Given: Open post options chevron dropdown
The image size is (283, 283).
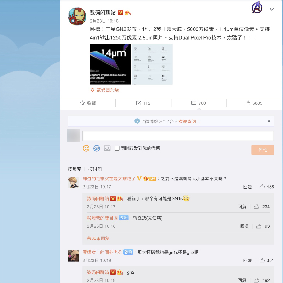Looking at the screenshot, I should (272, 9).
